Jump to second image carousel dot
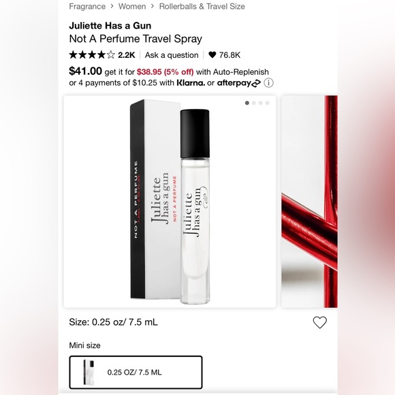Screen dimensions: 395x395 pyautogui.click(x=253, y=103)
